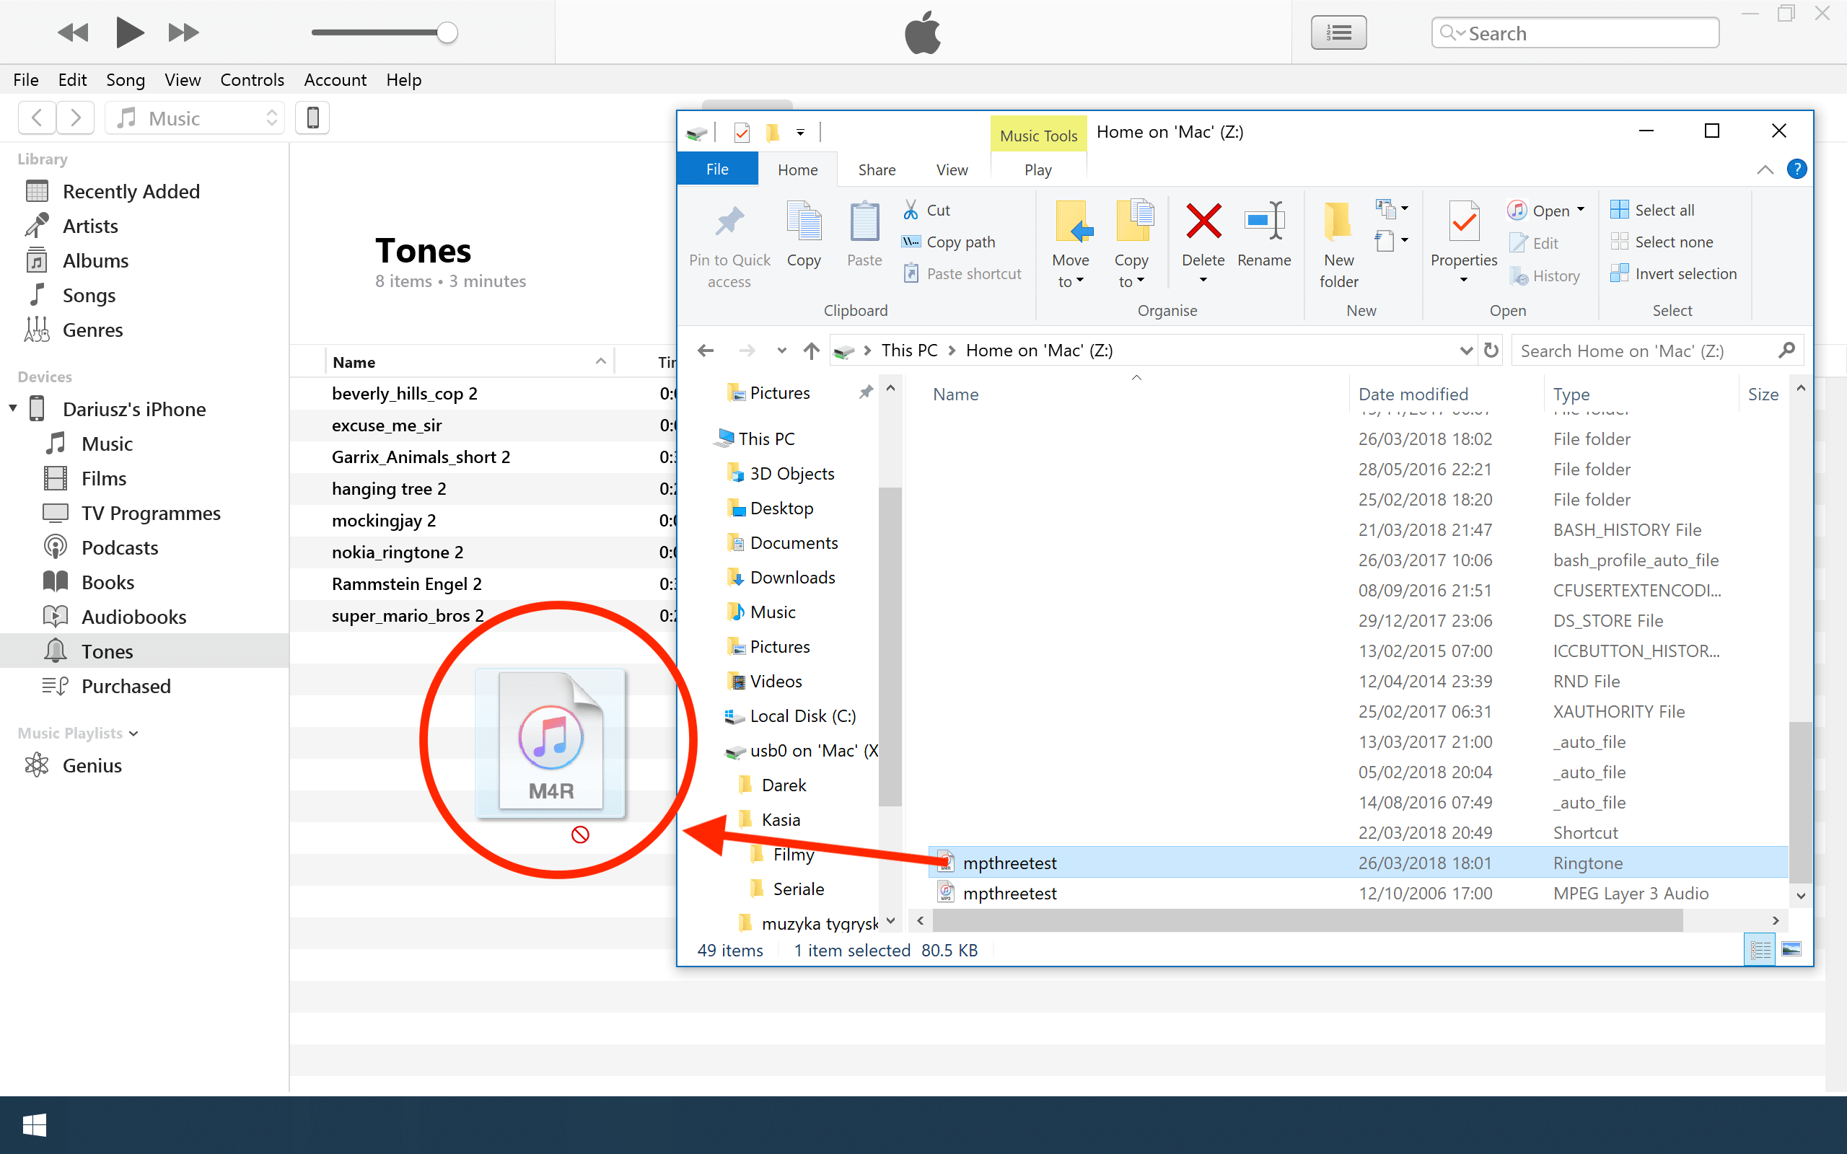This screenshot has width=1847, height=1154.
Task: Expand the Music Playlists chevron
Action: (x=133, y=734)
